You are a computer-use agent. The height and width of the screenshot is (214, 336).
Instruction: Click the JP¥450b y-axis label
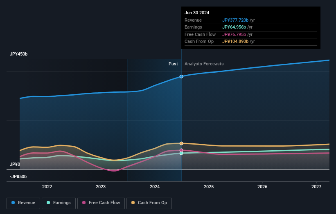pos(19,54)
